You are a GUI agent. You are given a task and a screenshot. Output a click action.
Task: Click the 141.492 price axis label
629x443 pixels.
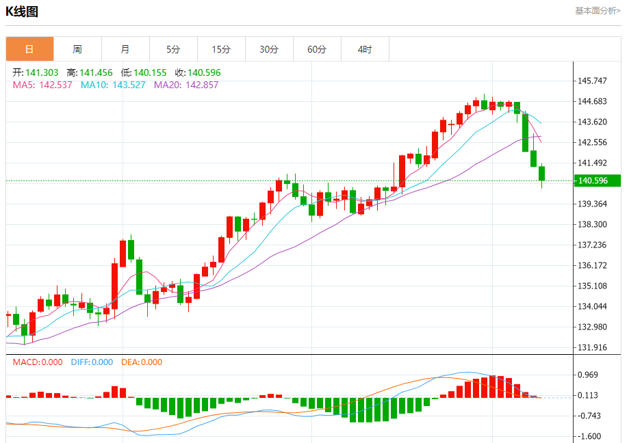pos(592,163)
